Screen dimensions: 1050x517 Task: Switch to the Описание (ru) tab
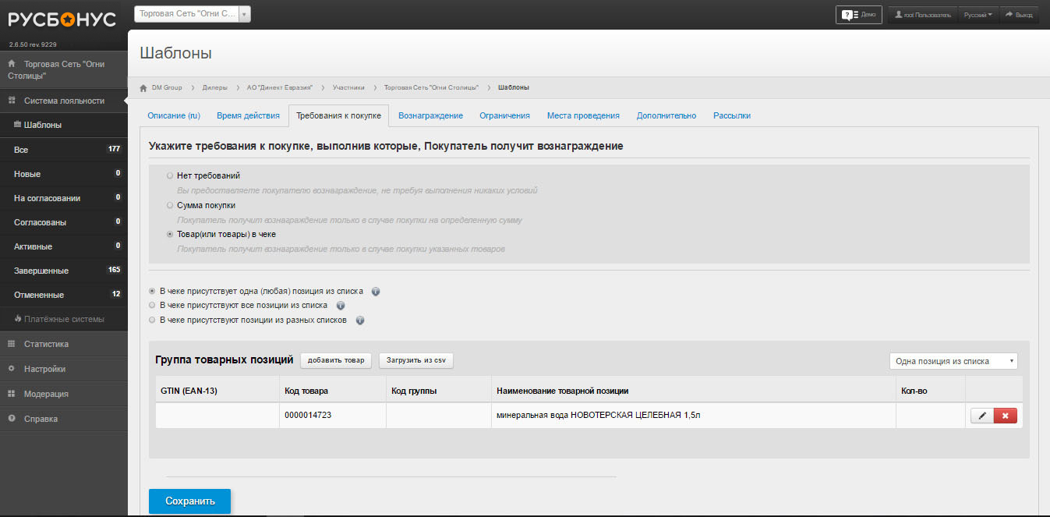[x=174, y=115]
